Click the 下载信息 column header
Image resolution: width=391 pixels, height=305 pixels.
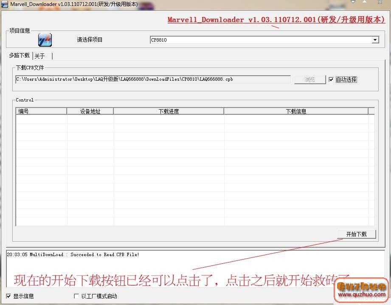(x=296, y=111)
